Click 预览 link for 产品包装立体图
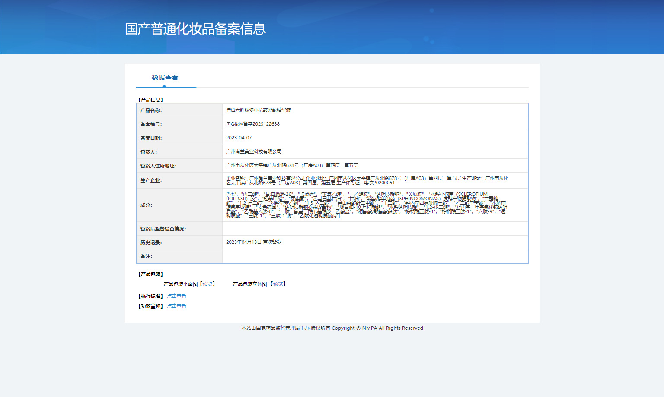664x397 pixels. click(x=278, y=284)
